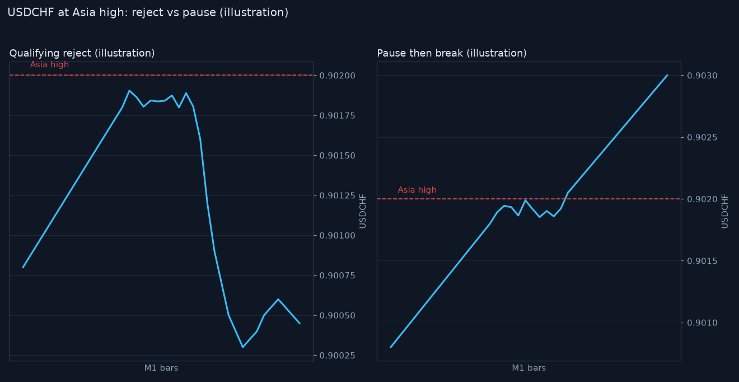This screenshot has width=739, height=382.
Task: Click the right chart's USDCHF y-axis label
Action: coord(725,211)
